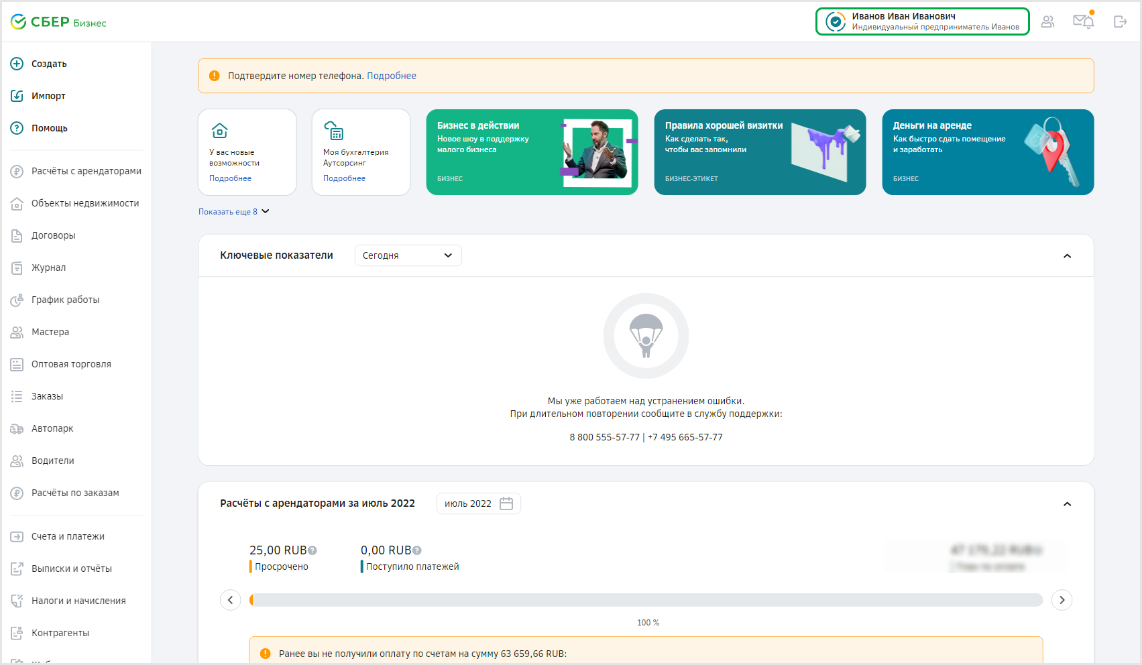This screenshot has width=1142, height=665.
Task: Click the Создать plus icon
Action: (17, 64)
